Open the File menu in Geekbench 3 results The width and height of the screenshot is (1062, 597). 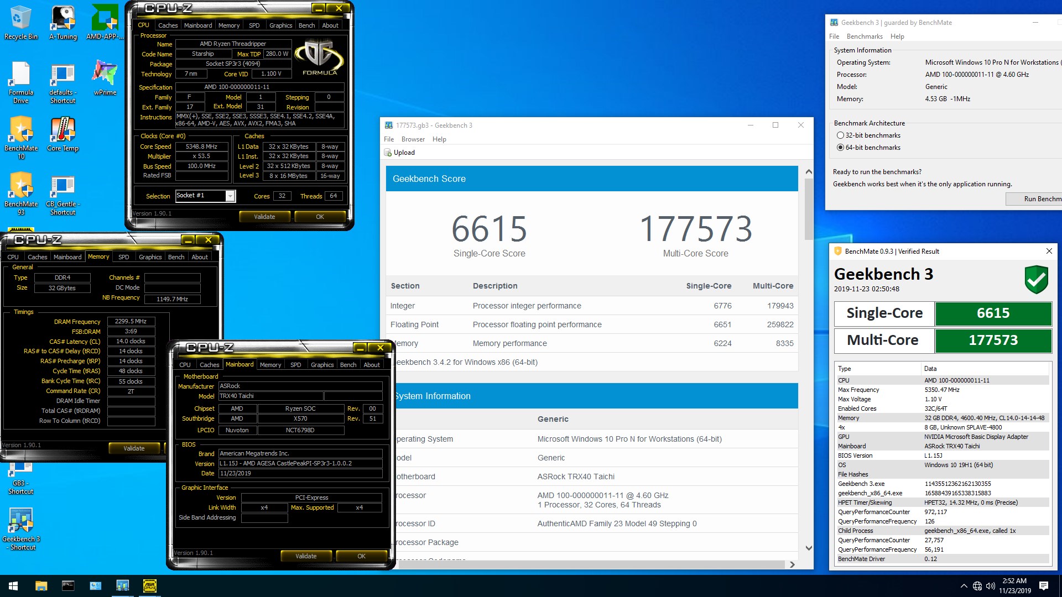[x=389, y=139]
